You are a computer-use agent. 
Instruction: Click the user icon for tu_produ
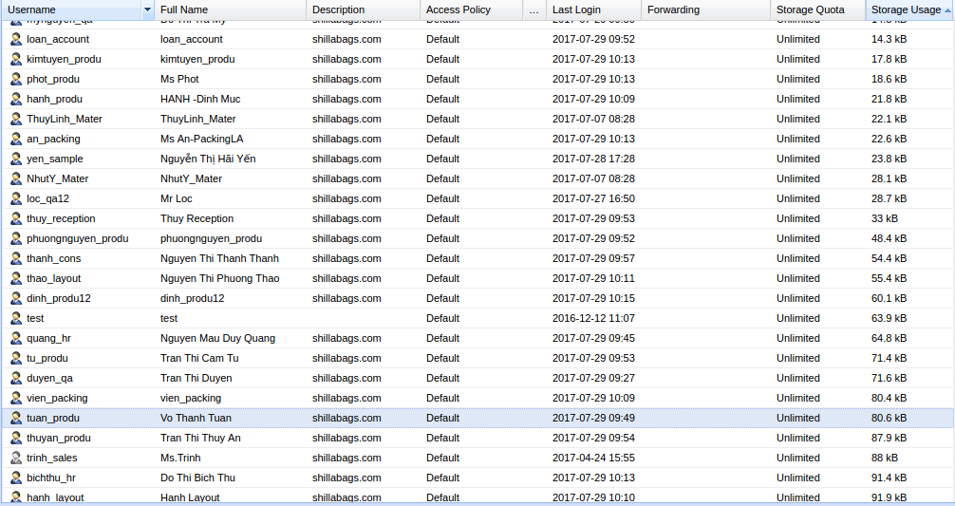click(16, 358)
